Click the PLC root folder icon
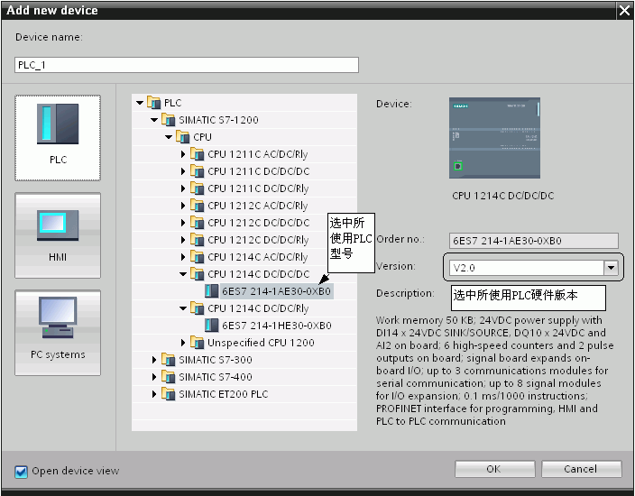 pos(154,103)
